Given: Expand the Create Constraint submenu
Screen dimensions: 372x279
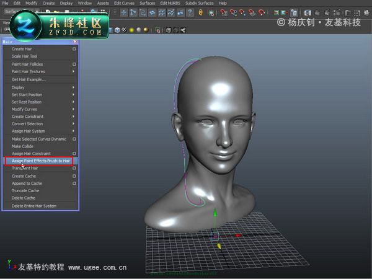Looking at the screenshot, I should pos(73,117).
